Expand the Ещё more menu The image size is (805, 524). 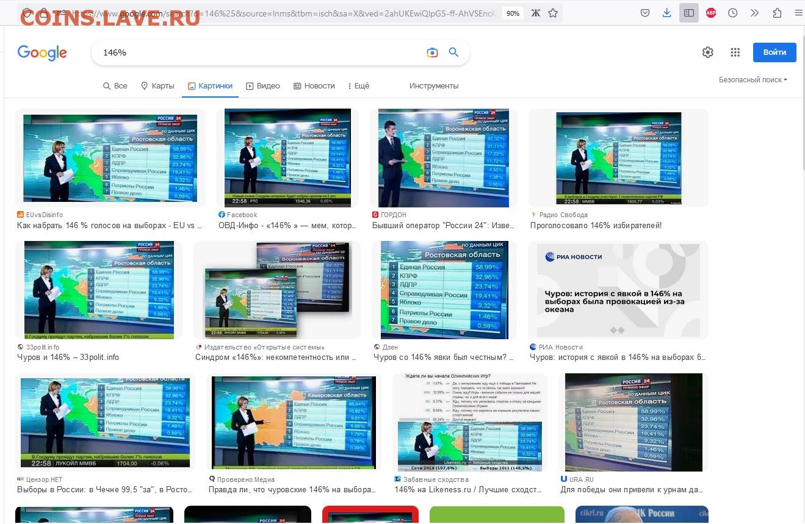pyautogui.click(x=359, y=86)
